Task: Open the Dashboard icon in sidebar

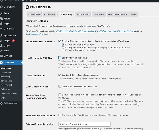Action: point(1,7)
